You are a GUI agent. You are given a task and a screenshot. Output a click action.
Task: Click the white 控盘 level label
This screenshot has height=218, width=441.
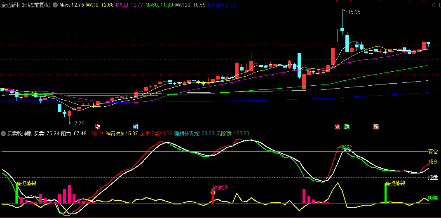(x=433, y=177)
